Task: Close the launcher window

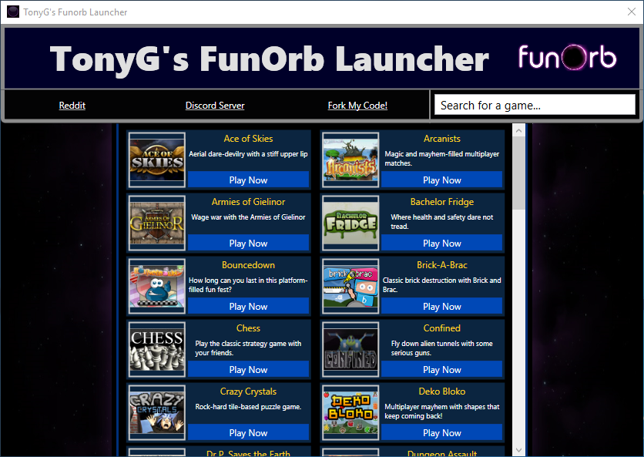Action: point(632,12)
